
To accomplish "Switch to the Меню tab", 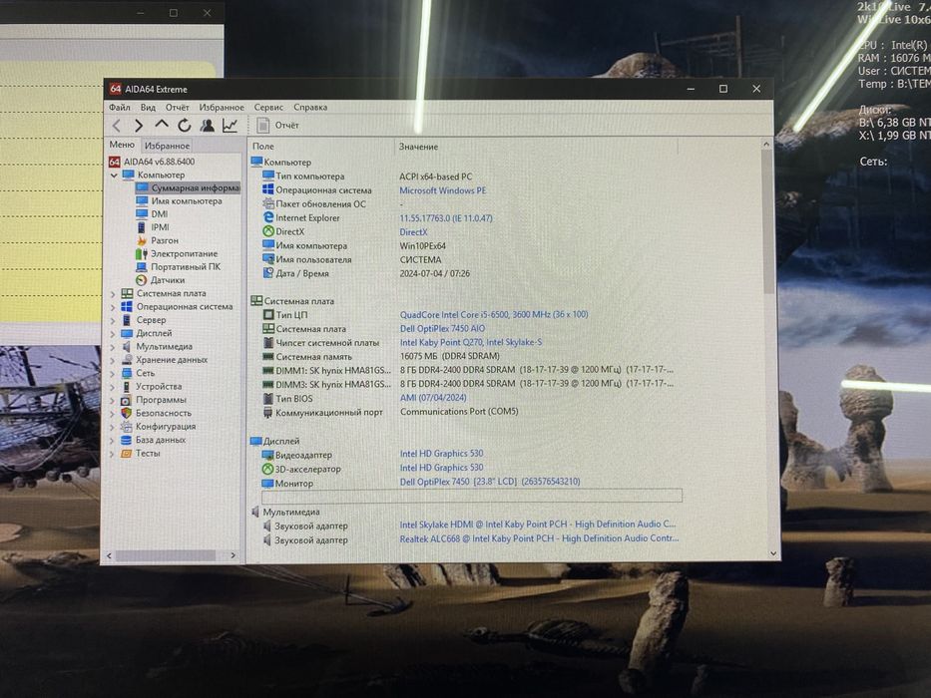I will click(122, 145).
